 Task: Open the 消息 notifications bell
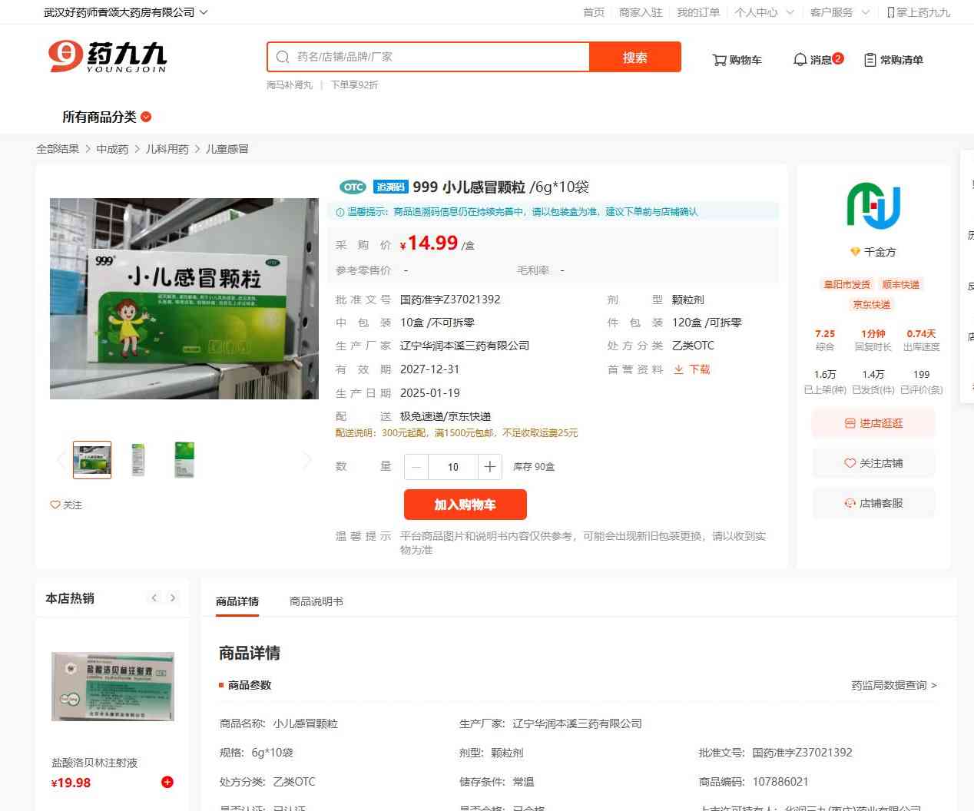coord(817,60)
